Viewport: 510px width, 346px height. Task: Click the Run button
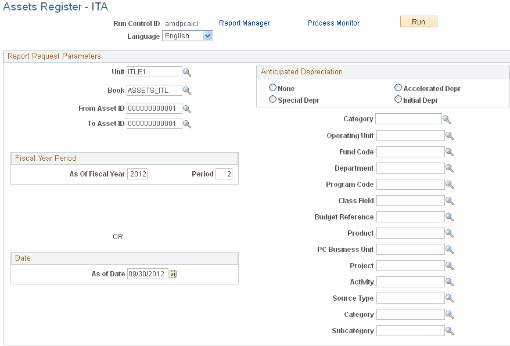tap(418, 21)
